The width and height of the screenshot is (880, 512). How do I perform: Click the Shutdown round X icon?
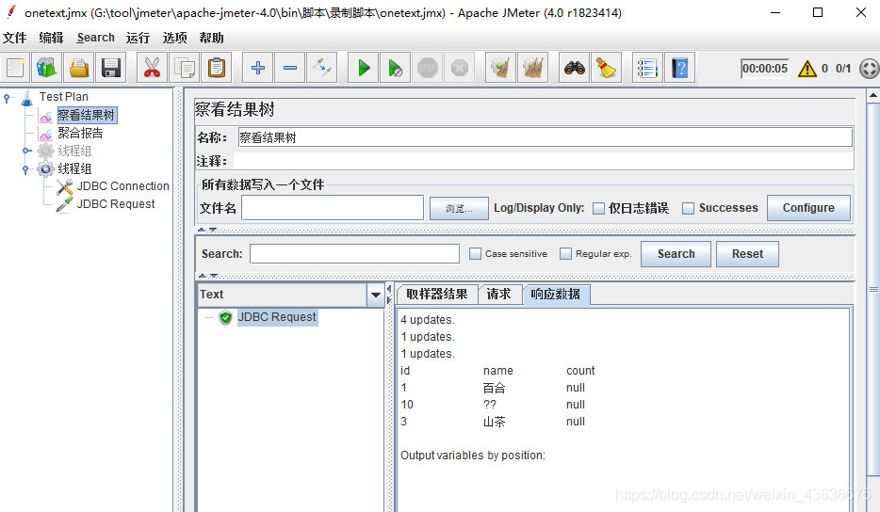click(x=460, y=68)
